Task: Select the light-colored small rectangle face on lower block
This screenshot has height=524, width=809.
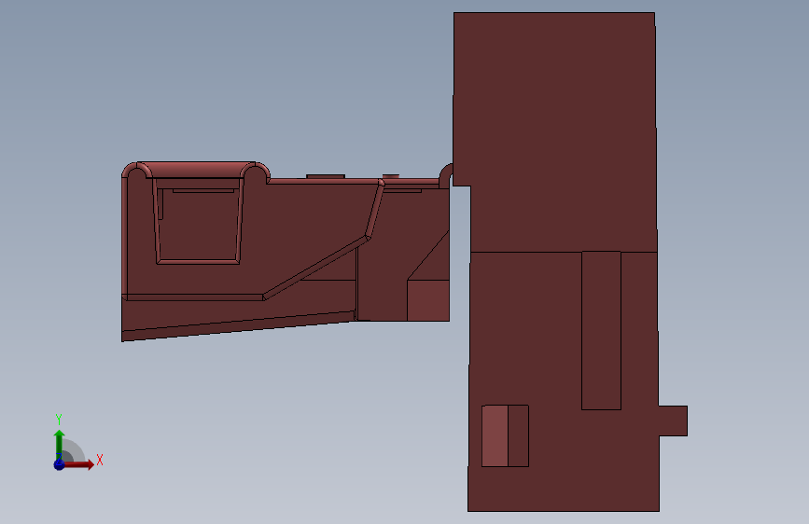Action: (x=495, y=435)
